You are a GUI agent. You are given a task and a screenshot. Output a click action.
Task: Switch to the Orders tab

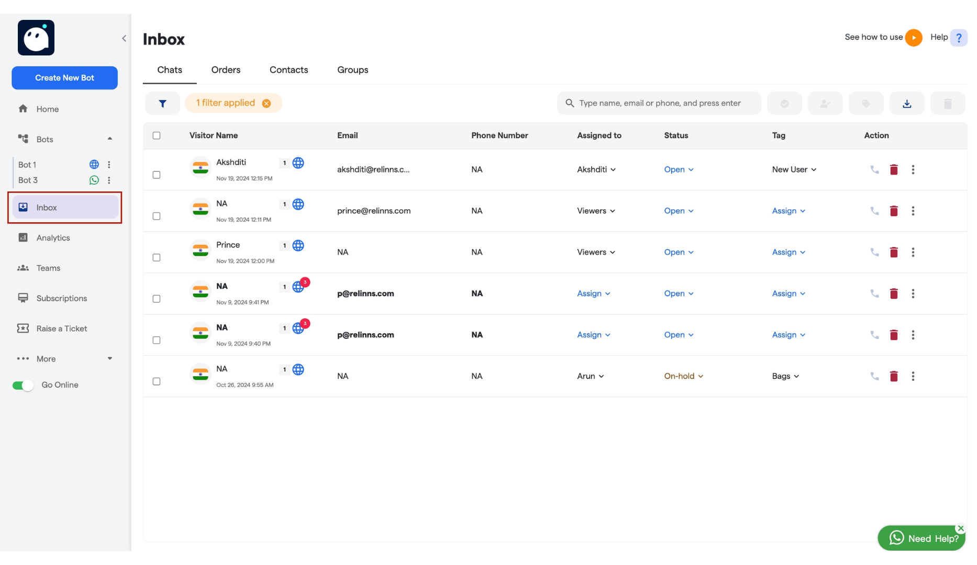pos(226,70)
